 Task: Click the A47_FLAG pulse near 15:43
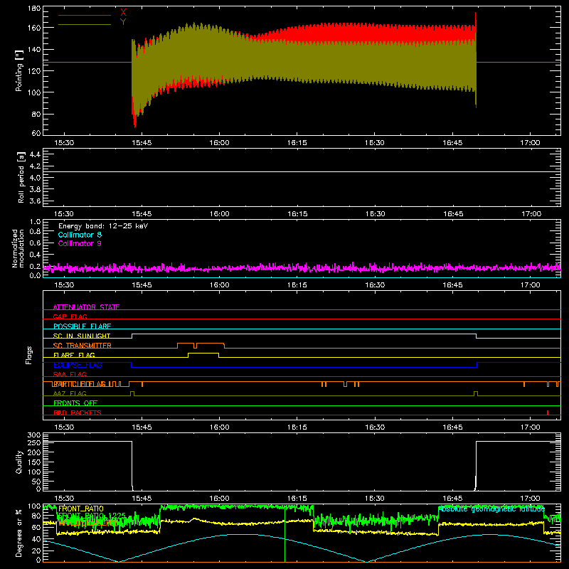(132, 393)
